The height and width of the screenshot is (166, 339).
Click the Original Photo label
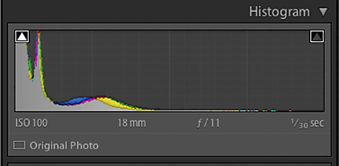[64, 146]
